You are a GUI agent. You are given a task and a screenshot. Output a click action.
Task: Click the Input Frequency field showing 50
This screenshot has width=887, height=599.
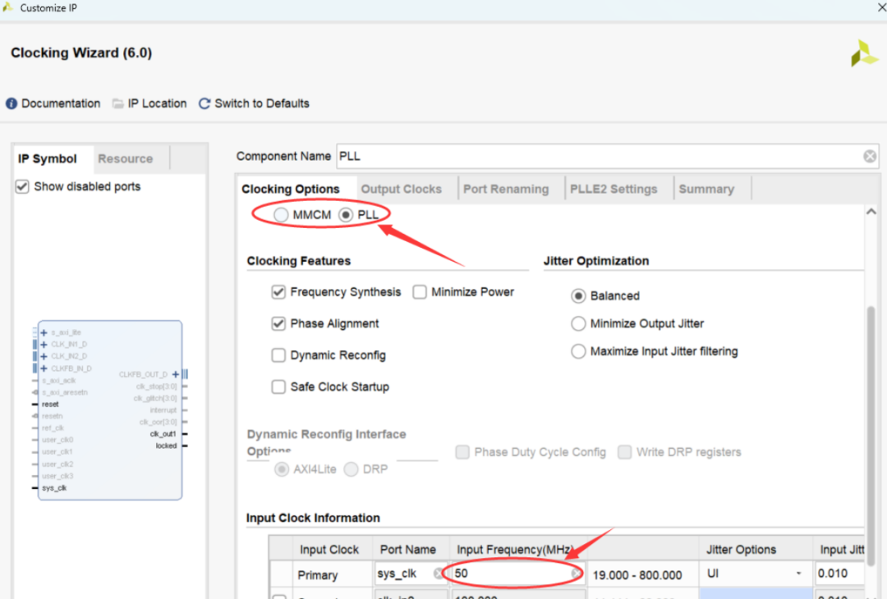pos(509,574)
